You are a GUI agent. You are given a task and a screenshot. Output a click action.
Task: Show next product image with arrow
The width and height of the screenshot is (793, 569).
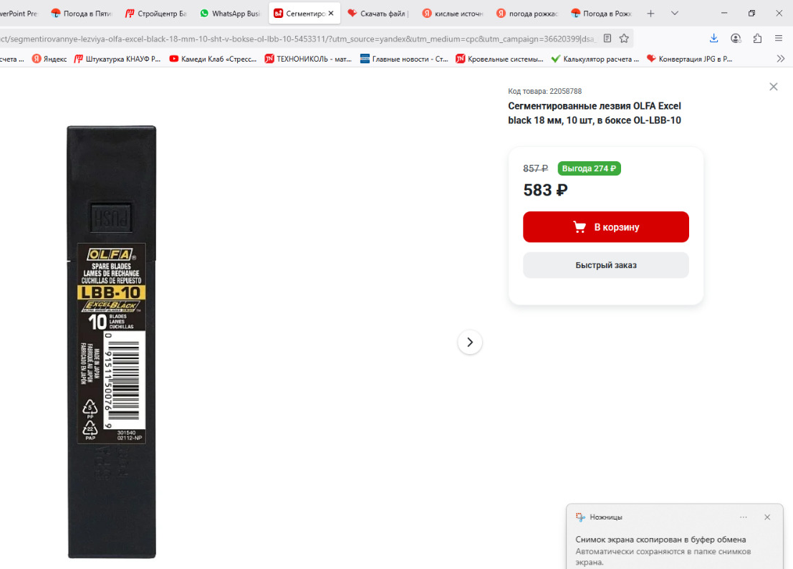tap(470, 343)
